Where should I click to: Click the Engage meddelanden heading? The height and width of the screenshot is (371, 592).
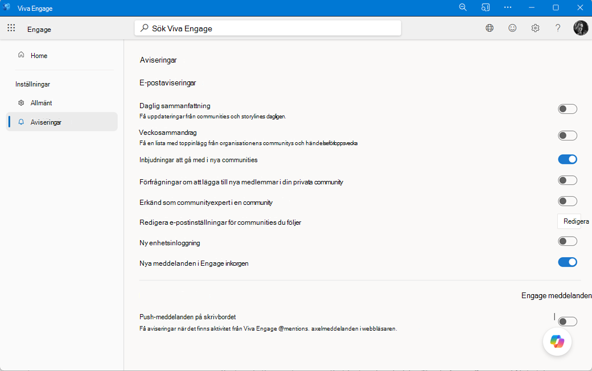click(557, 295)
